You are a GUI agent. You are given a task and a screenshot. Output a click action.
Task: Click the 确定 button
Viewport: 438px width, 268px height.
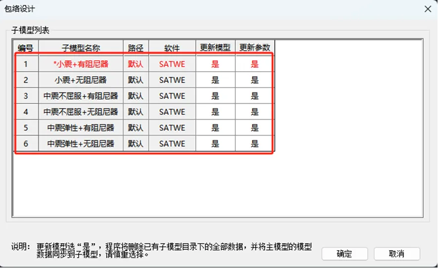pos(344,254)
